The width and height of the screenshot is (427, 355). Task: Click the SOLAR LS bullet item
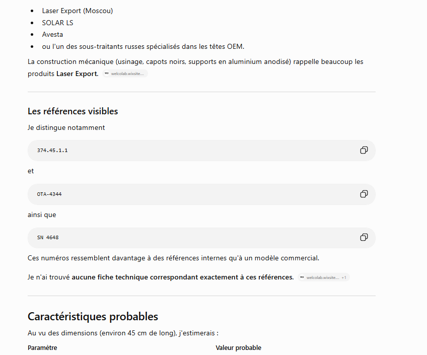coord(57,23)
